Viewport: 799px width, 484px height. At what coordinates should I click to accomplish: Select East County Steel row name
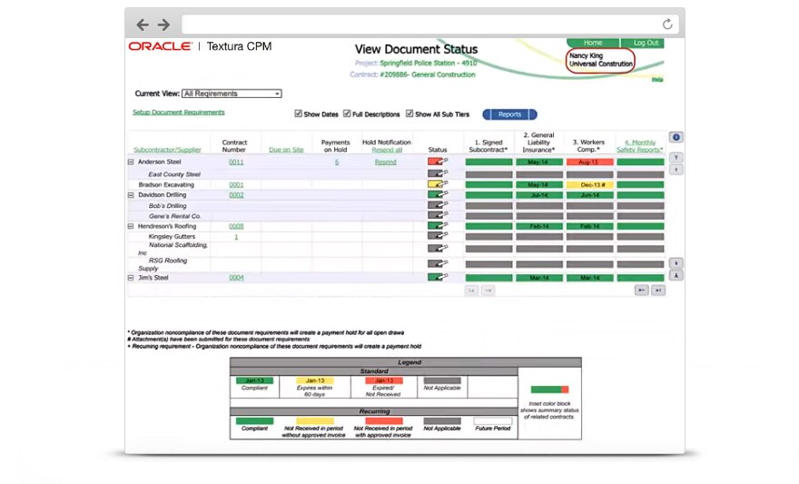[x=174, y=174]
